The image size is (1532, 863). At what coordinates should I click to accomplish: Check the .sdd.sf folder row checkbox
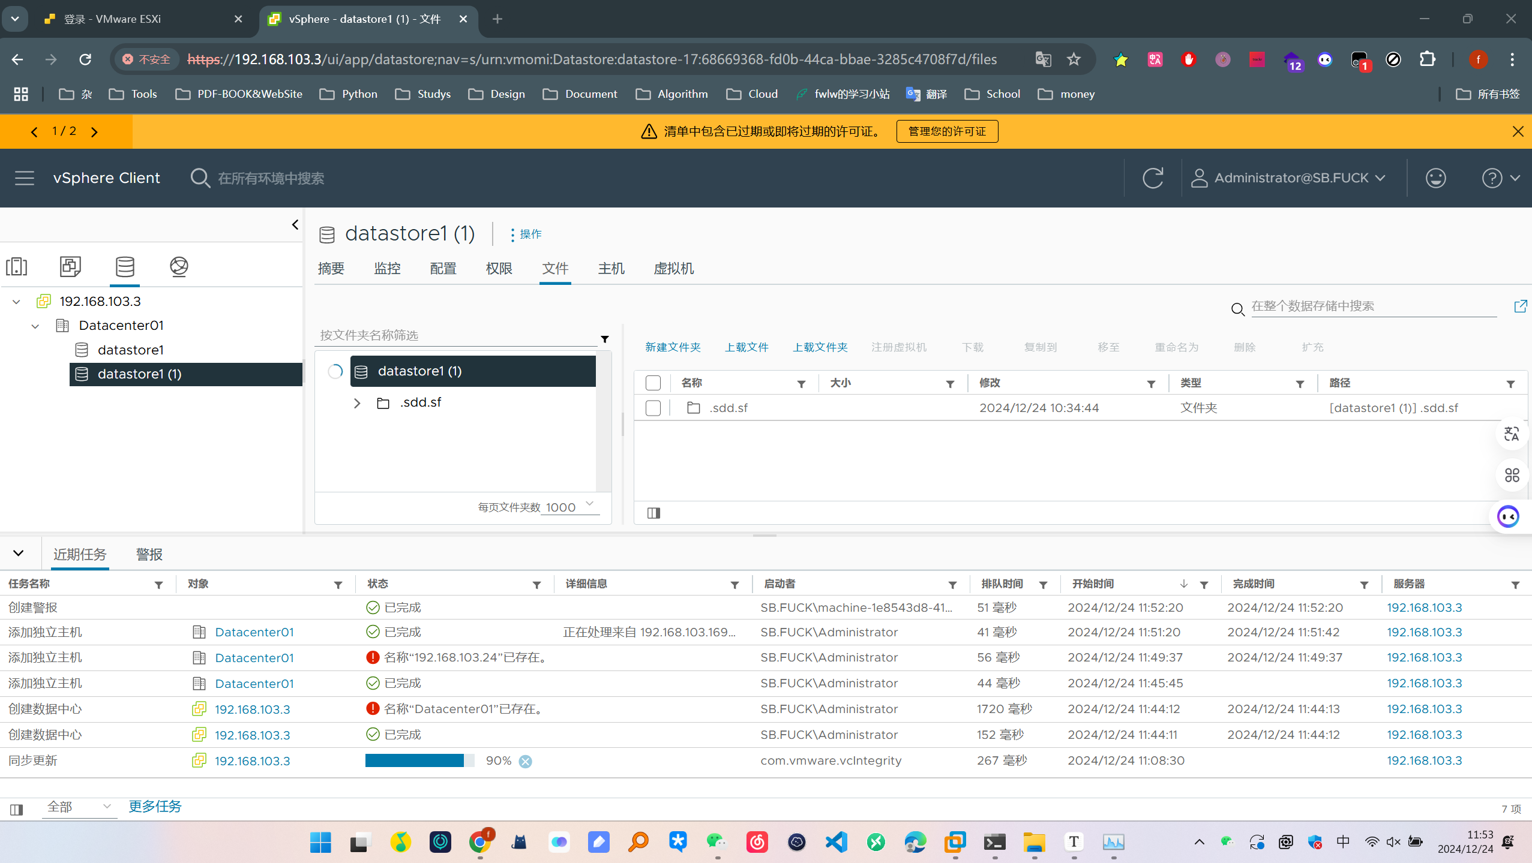coord(653,408)
